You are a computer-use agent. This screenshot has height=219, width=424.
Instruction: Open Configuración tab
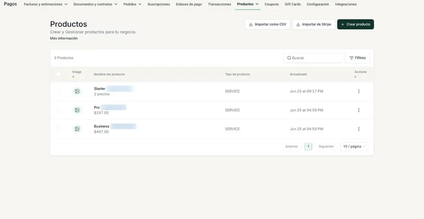(318, 4)
